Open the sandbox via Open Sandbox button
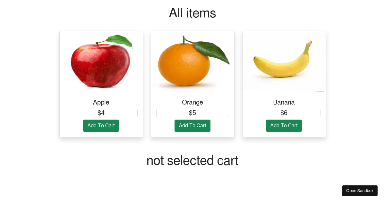This screenshot has width=385, height=202. pyautogui.click(x=360, y=190)
